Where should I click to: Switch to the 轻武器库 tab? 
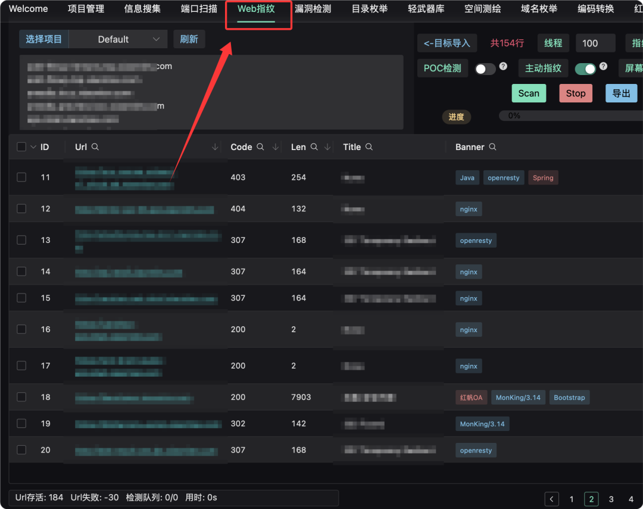tap(426, 8)
